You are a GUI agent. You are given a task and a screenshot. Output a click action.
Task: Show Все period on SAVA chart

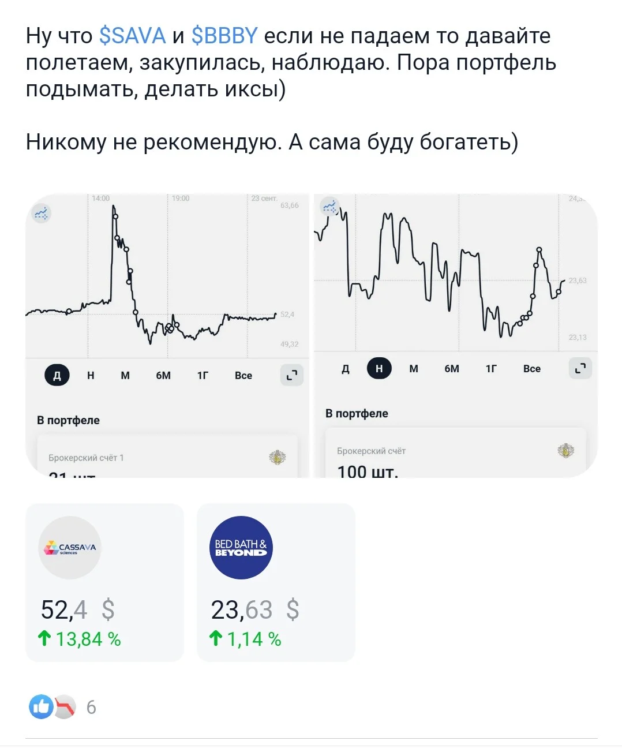click(x=243, y=375)
